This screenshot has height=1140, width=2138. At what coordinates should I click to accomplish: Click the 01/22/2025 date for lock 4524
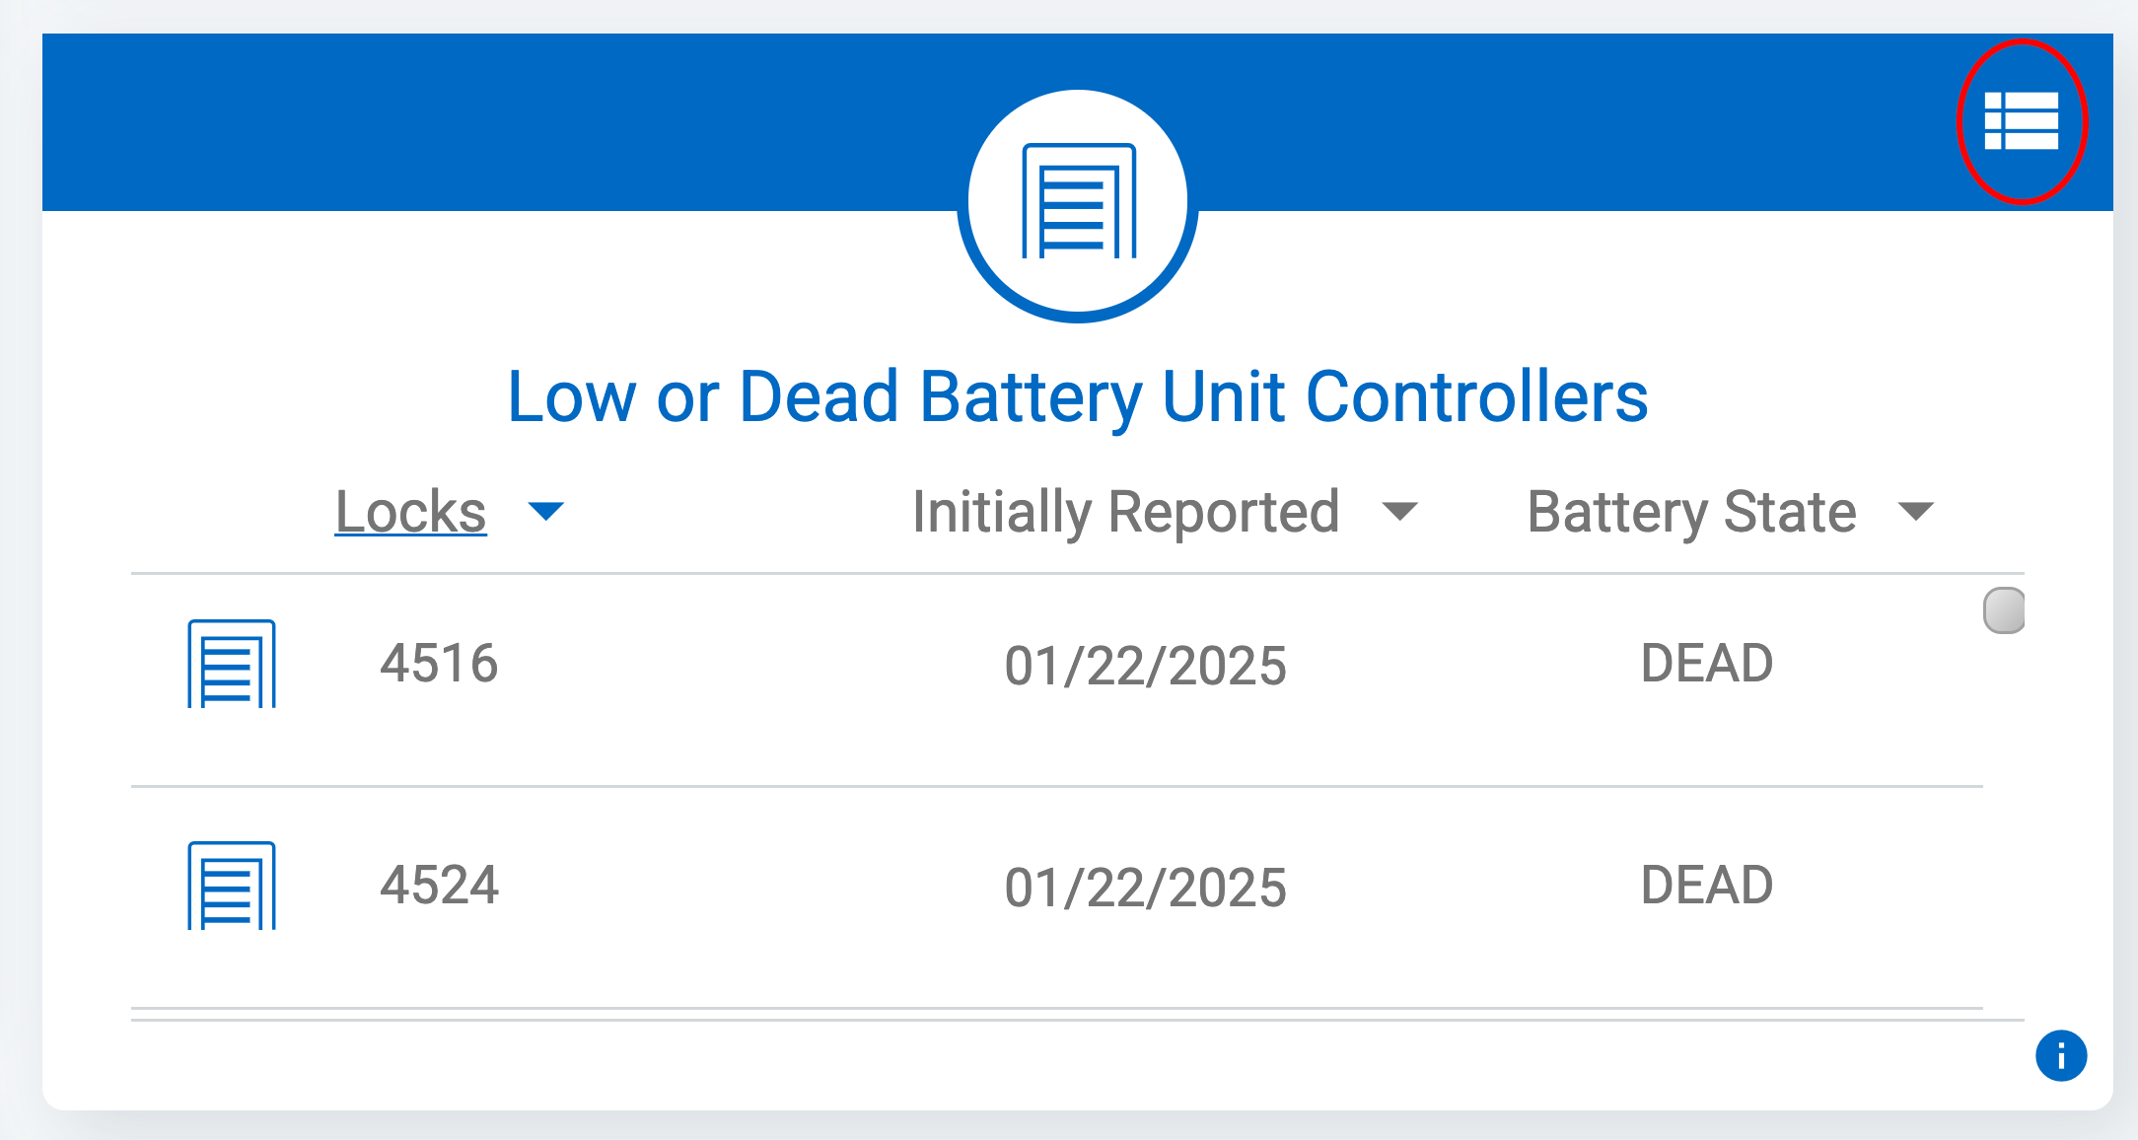pyautogui.click(x=1145, y=888)
